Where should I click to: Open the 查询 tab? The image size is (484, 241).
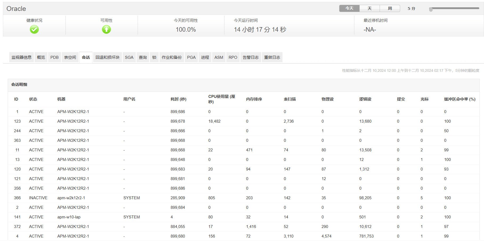(x=143, y=57)
